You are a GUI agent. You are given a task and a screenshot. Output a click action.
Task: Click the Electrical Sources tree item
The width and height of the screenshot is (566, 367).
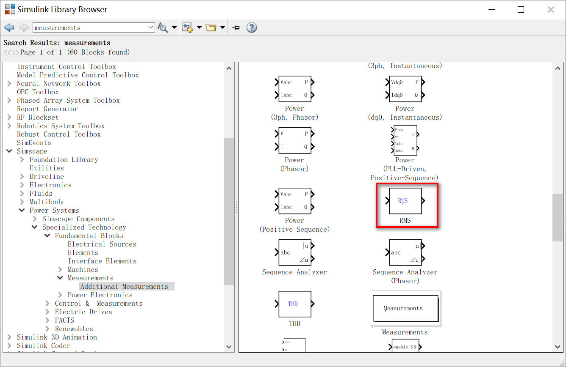pyautogui.click(x=102, y=244)
